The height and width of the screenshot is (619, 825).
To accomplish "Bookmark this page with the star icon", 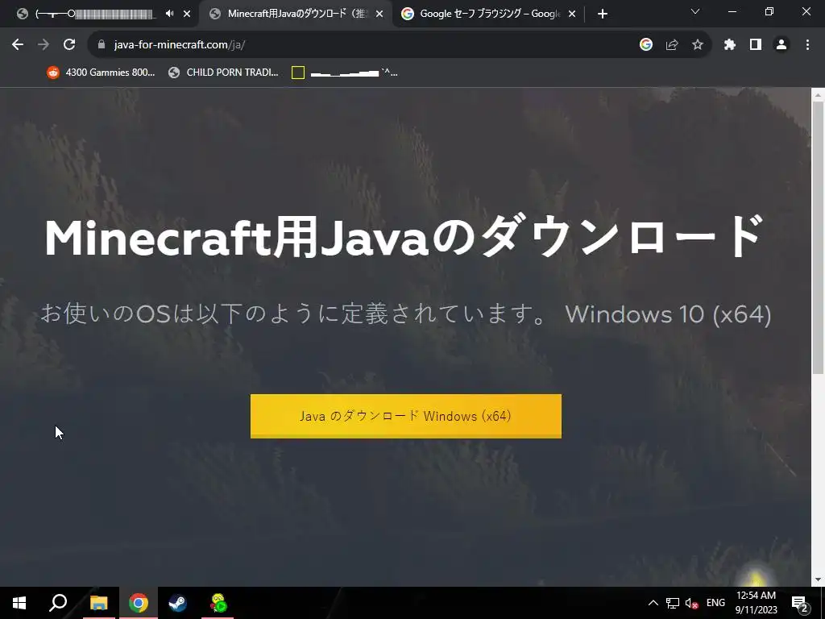I will point(698,45).
